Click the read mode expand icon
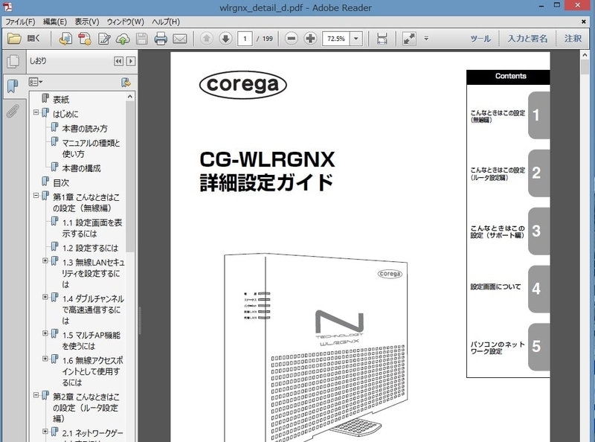The image size is (595, 442). click(409, 39)
